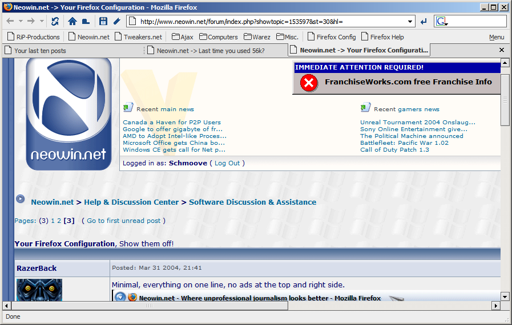Image resolution: width=512 pixels, height=325 pixels.
Task: Open the Firefox Config bookmark
Action: coord(332,37)
